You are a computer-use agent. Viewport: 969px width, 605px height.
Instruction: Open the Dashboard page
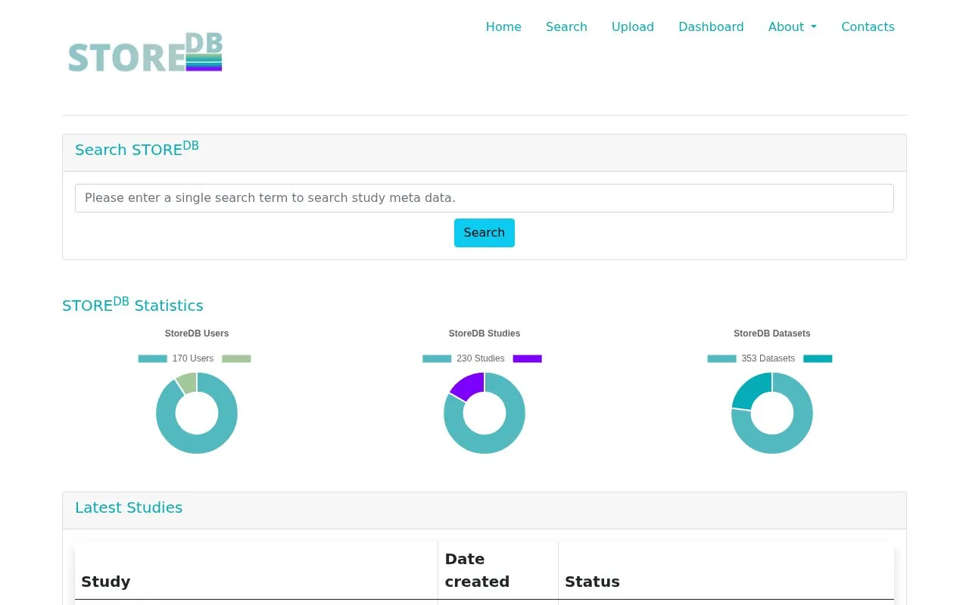[711, 26]
